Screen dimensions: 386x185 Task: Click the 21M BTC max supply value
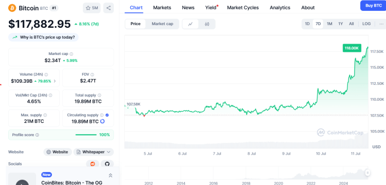(x=34, y=121)
